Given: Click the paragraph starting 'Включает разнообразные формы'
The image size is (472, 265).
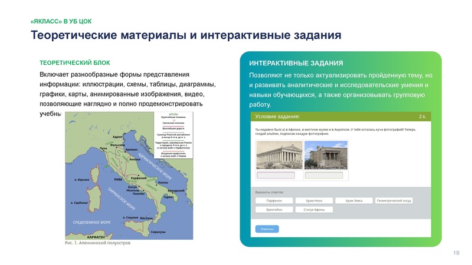Looking at the screenshot, I should (127, 94).
